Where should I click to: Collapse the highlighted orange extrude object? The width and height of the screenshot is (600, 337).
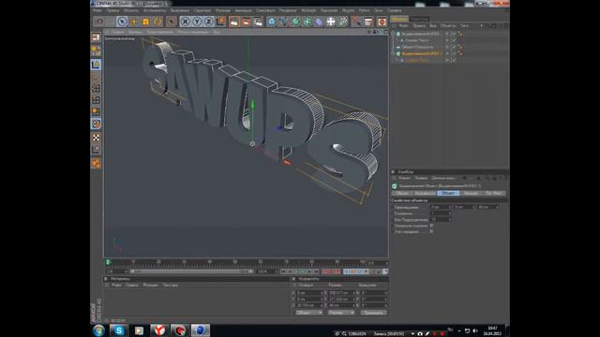(393, 53)
